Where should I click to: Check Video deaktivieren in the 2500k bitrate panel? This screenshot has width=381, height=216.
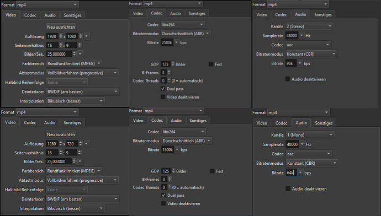pyautogui.click(x=163, y=97)
